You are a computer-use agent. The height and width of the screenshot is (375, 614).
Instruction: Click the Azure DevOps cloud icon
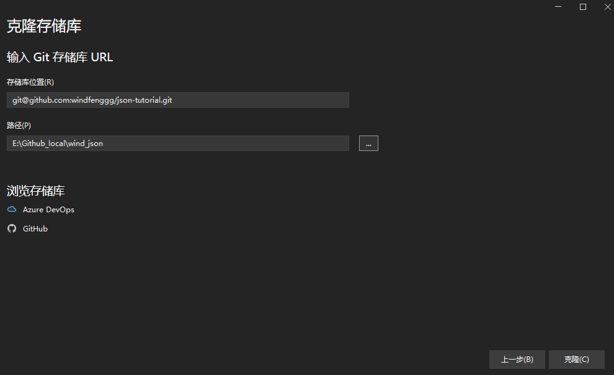[11, 209]
